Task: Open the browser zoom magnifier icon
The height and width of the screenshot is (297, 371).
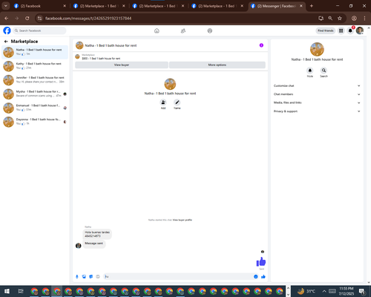Action: click(330, 18)
